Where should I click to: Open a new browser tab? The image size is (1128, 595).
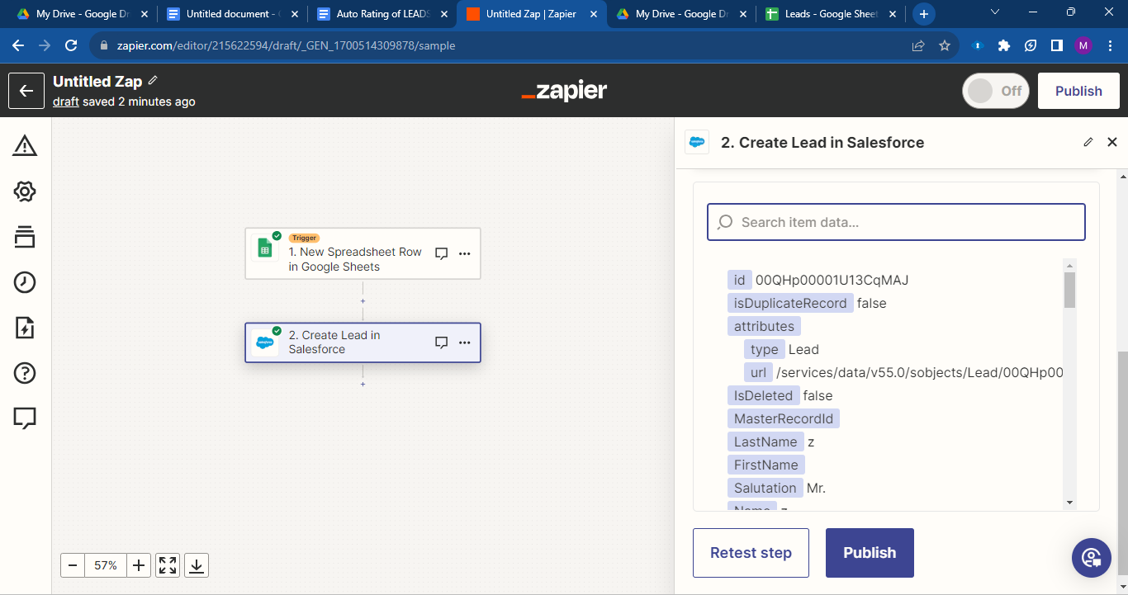click(923, 14)
